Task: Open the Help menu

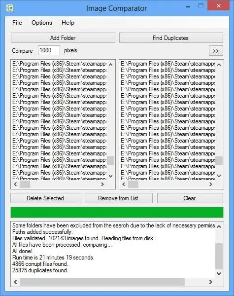Action: point(68,23)
